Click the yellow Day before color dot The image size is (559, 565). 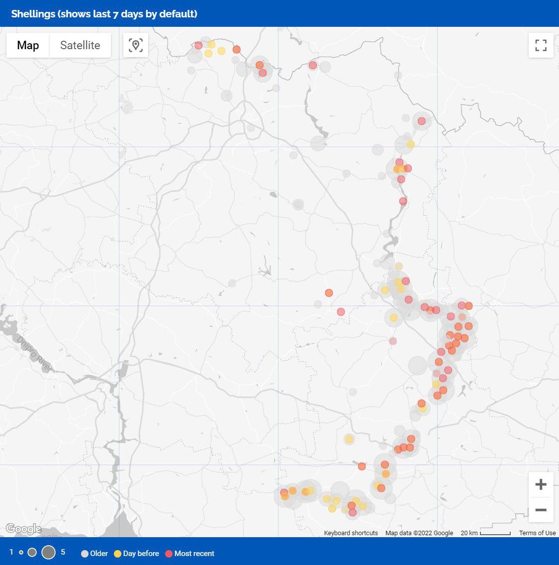(x=118, y=554)
